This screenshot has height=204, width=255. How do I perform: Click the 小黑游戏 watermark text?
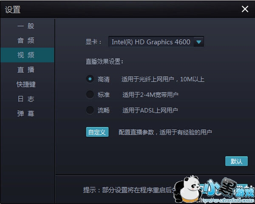click(x=225, y=189)
